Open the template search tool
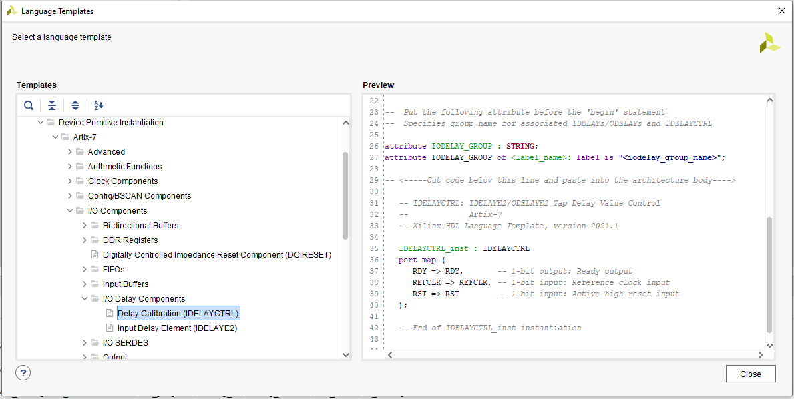Screen dimensions: 794x399 pos(29,105)
